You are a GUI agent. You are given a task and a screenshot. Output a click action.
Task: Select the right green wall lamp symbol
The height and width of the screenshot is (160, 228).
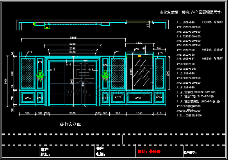105,76
